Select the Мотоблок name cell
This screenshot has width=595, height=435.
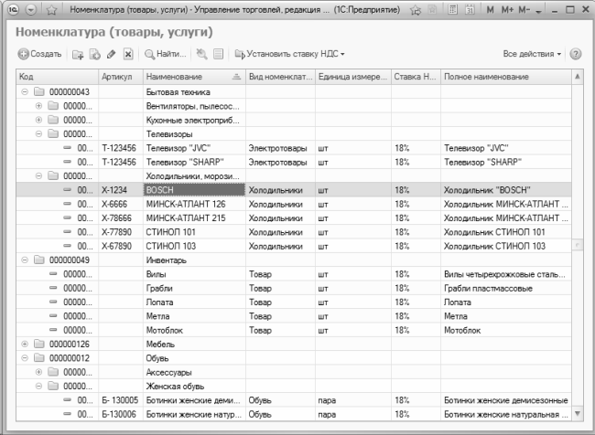(194, 331)
